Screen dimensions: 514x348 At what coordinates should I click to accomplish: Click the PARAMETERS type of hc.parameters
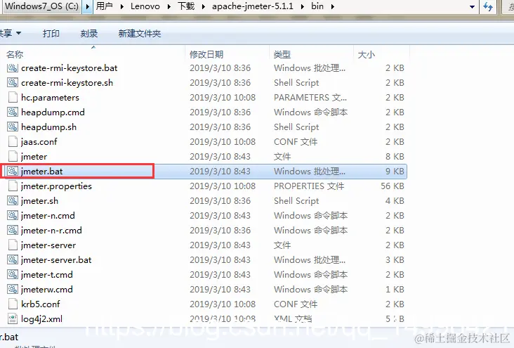pyautogui.click(x=310, y=98)
